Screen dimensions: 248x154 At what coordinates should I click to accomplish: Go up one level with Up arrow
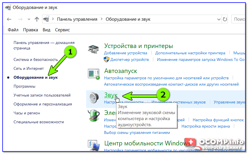pos(37,19)
